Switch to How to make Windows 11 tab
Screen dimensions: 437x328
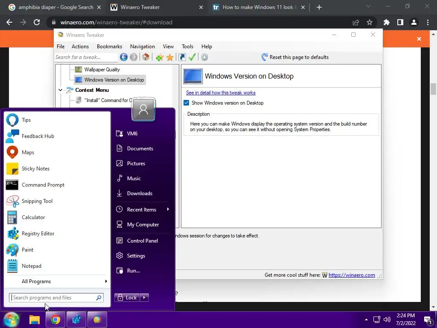tap(258, 7)
